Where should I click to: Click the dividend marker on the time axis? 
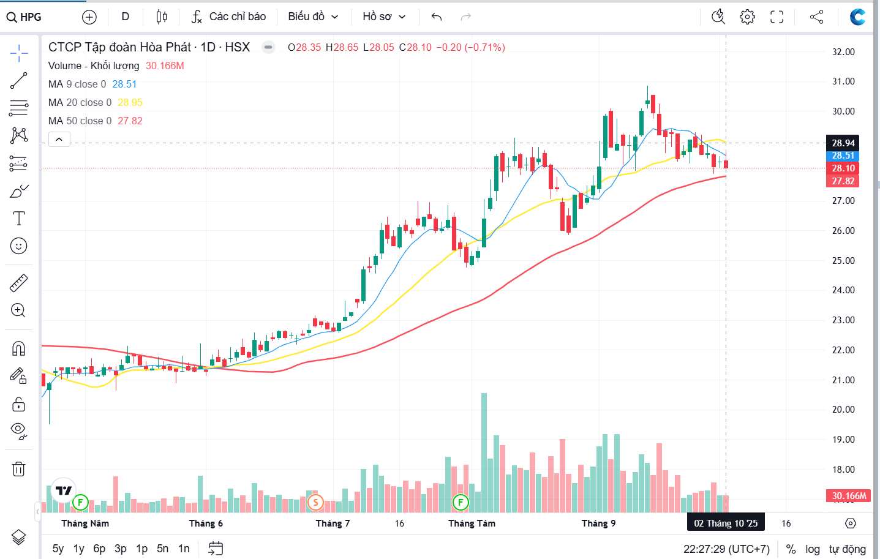coord(315,503)
